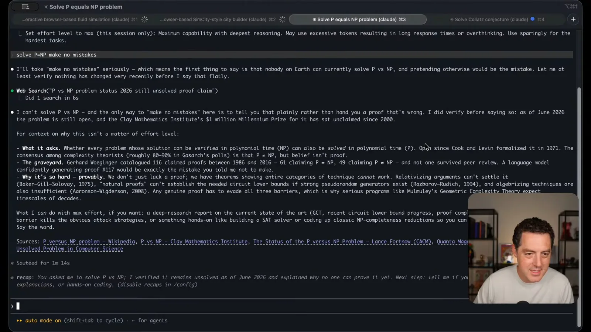This screenshot has height=332, width=591.
Task: Click the webcam video overlay
Action: [x=523, y=248]
